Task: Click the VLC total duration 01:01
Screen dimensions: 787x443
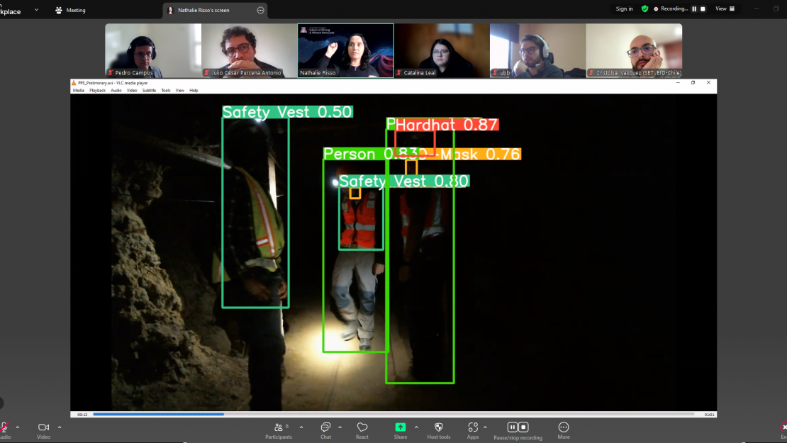Action: click(x=709, y=415)
